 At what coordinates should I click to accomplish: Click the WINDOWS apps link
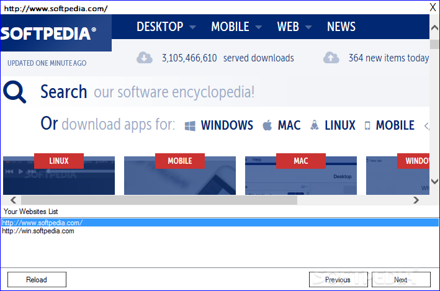(x=227, y=125)
